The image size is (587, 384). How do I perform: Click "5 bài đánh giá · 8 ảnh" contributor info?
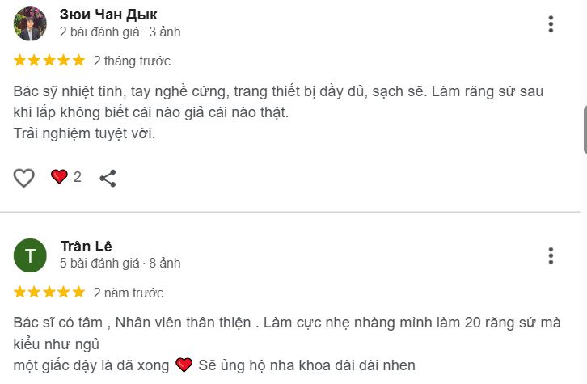click(120, 264)
